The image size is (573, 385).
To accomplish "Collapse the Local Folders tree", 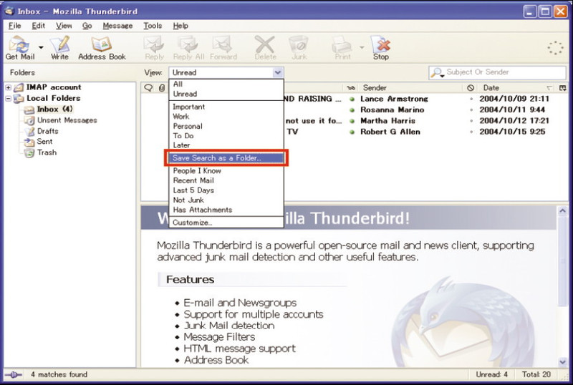I will (x=8, y=98).
